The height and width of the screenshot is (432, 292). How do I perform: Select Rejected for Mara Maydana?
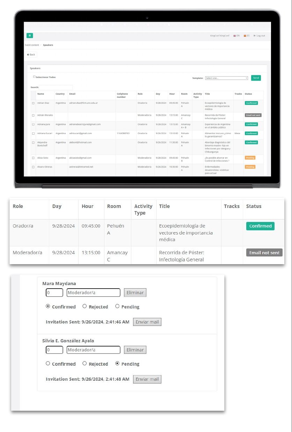coord(84,306)
